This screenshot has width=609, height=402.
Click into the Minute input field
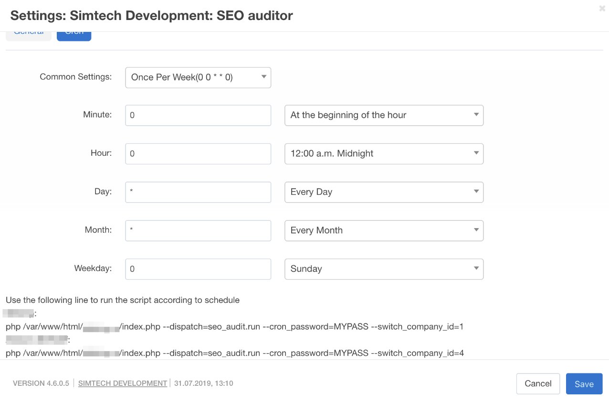click(198, 115)
